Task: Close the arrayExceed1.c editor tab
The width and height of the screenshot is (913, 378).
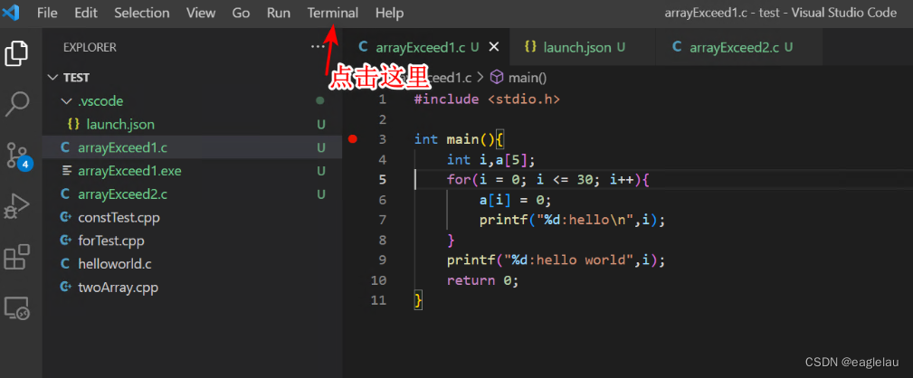Action: (x=494, y=47)
